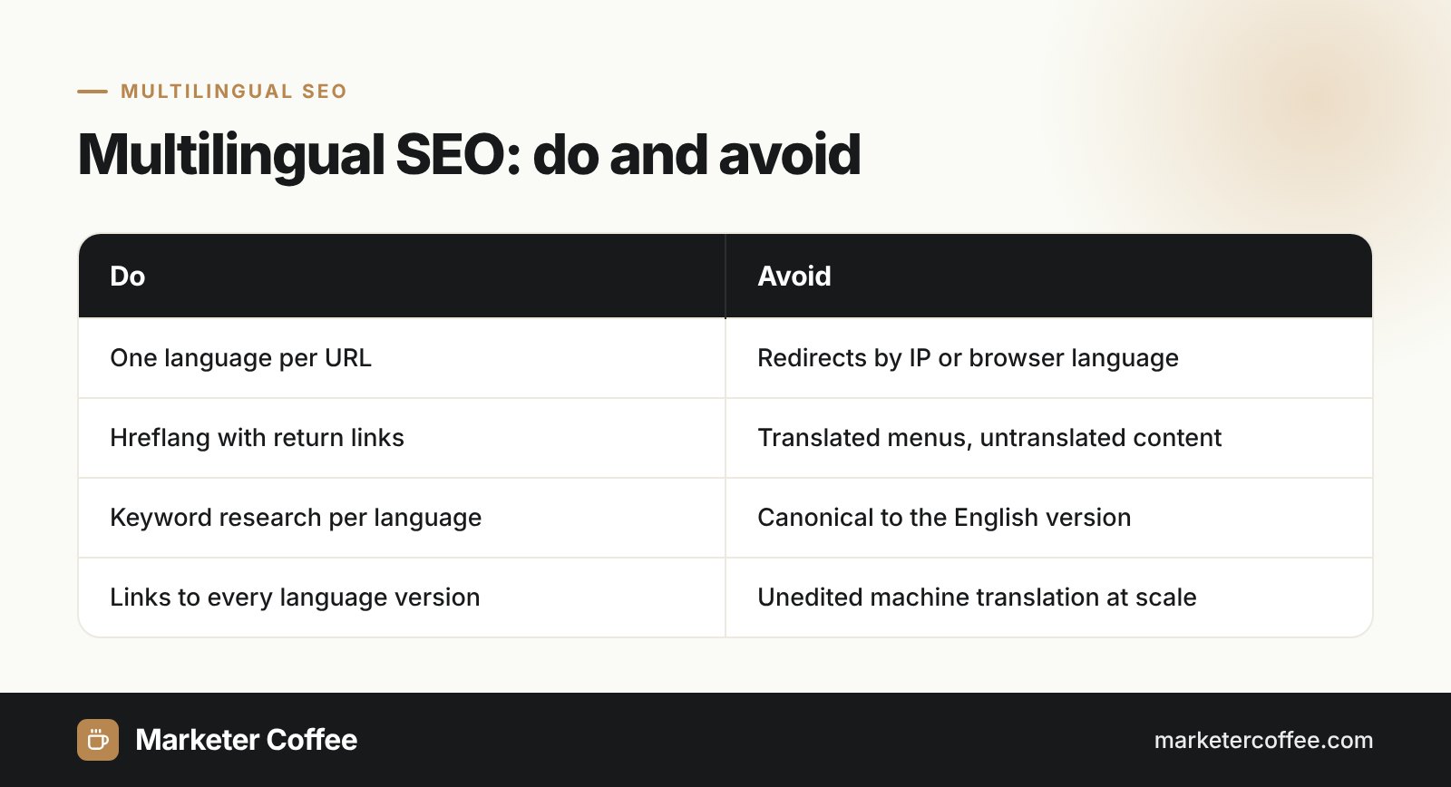Select 'Redirects by IP or browser language' cell

pyautogui.click(x=1049, y=358)
